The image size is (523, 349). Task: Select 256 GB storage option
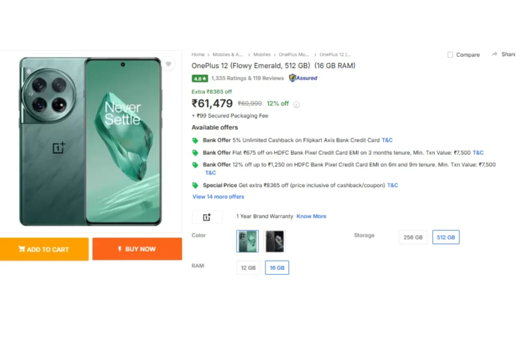click(x=413, y=238)
